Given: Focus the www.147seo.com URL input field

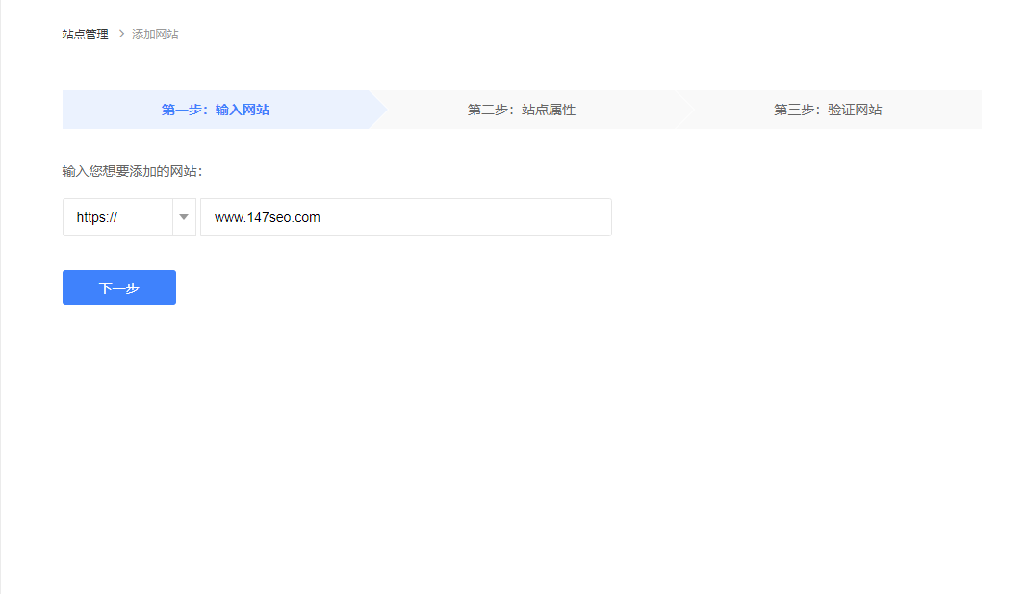Looking at the screenshot, I should click(406, 217).
